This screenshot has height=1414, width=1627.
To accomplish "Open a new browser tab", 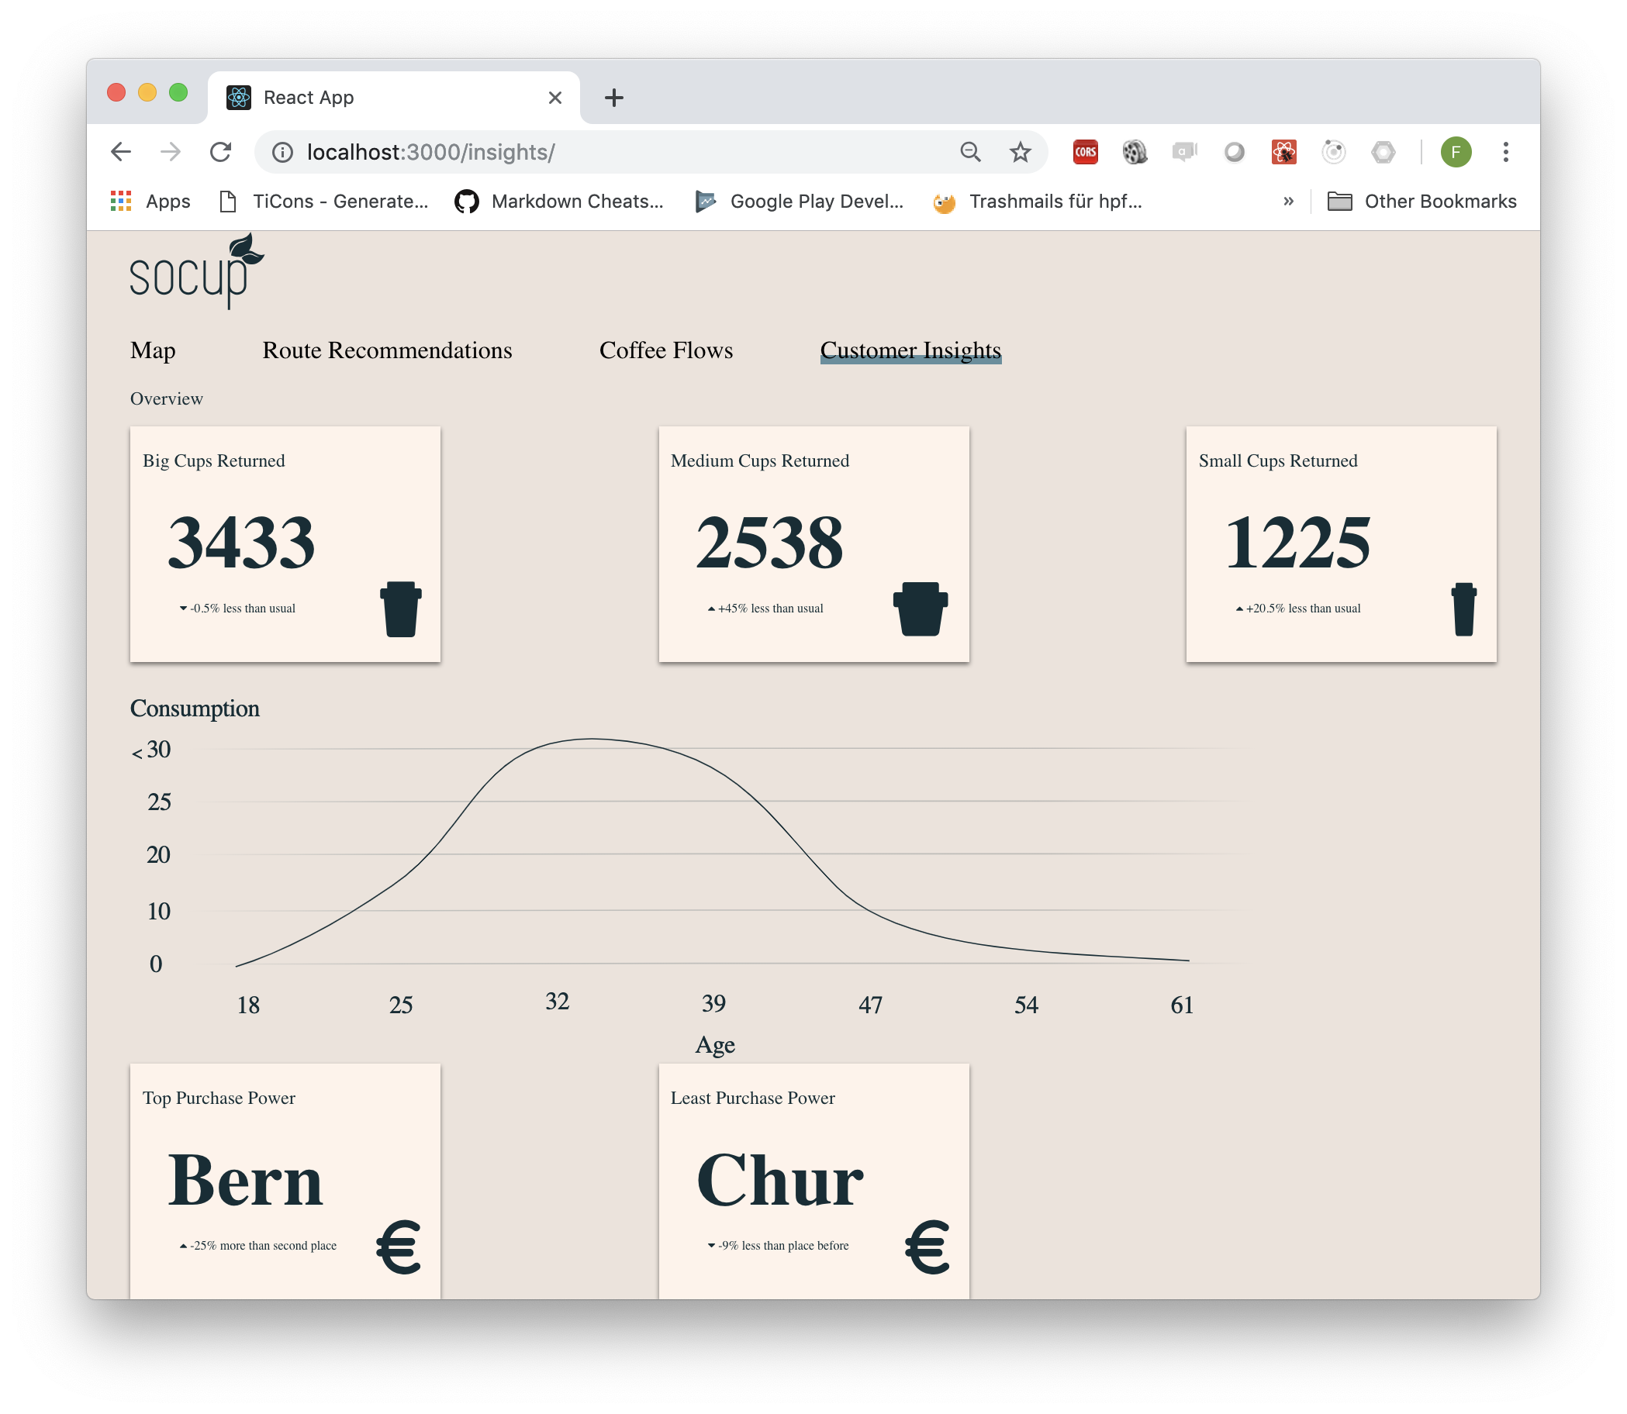I will [x=613, y=98].
